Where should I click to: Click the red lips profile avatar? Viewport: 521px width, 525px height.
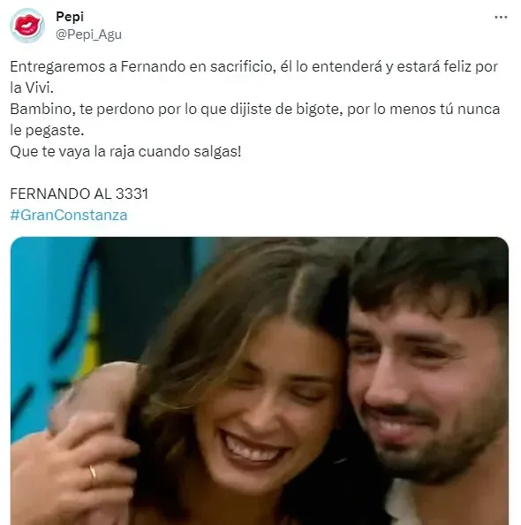(x=27, y=26)
